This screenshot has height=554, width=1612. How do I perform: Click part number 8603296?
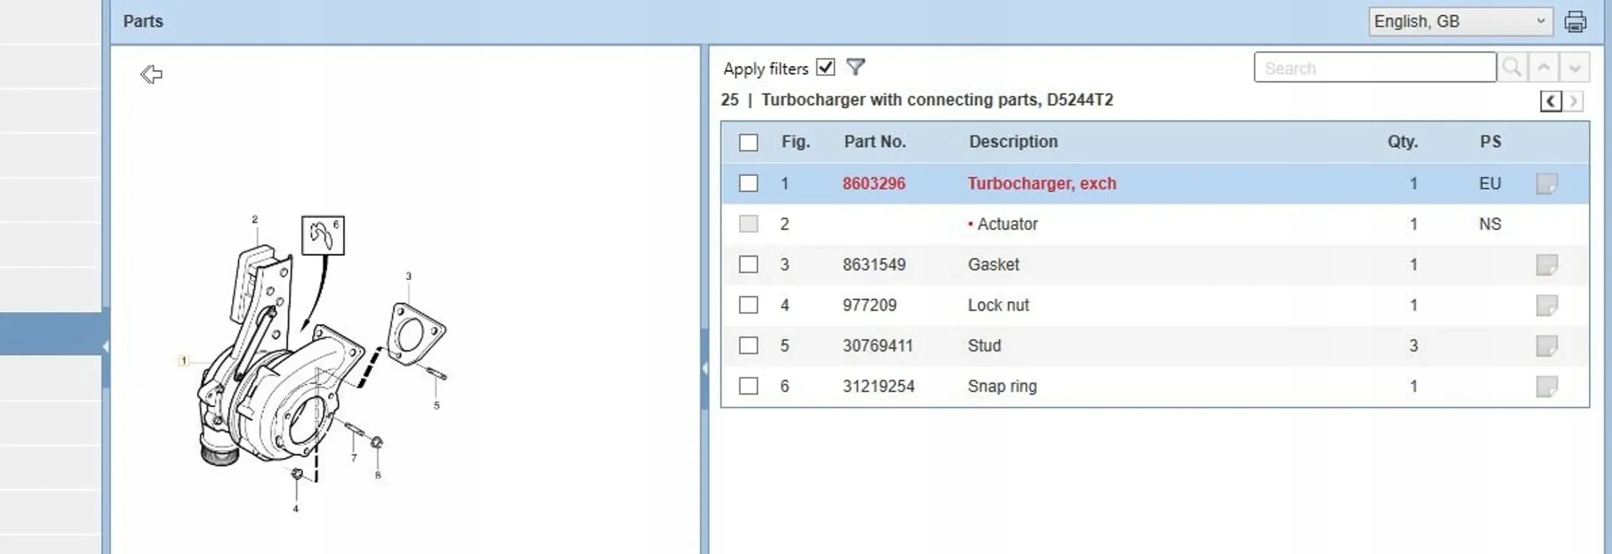point(874,184)
